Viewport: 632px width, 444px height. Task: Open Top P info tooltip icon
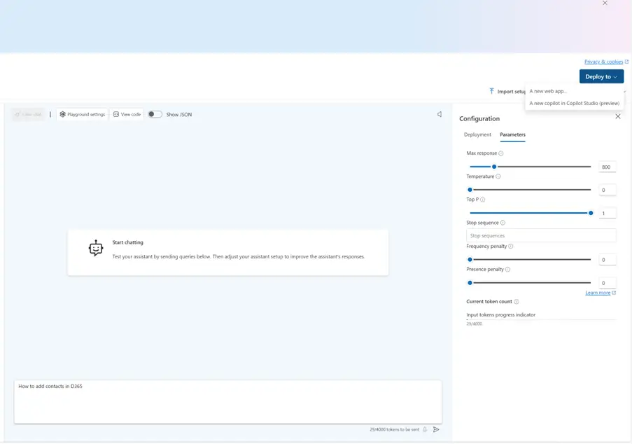(x=483, y=200)
